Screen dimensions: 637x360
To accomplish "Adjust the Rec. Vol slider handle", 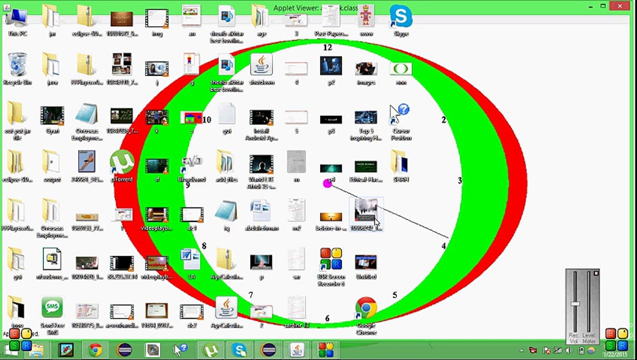I will (575, 304).
